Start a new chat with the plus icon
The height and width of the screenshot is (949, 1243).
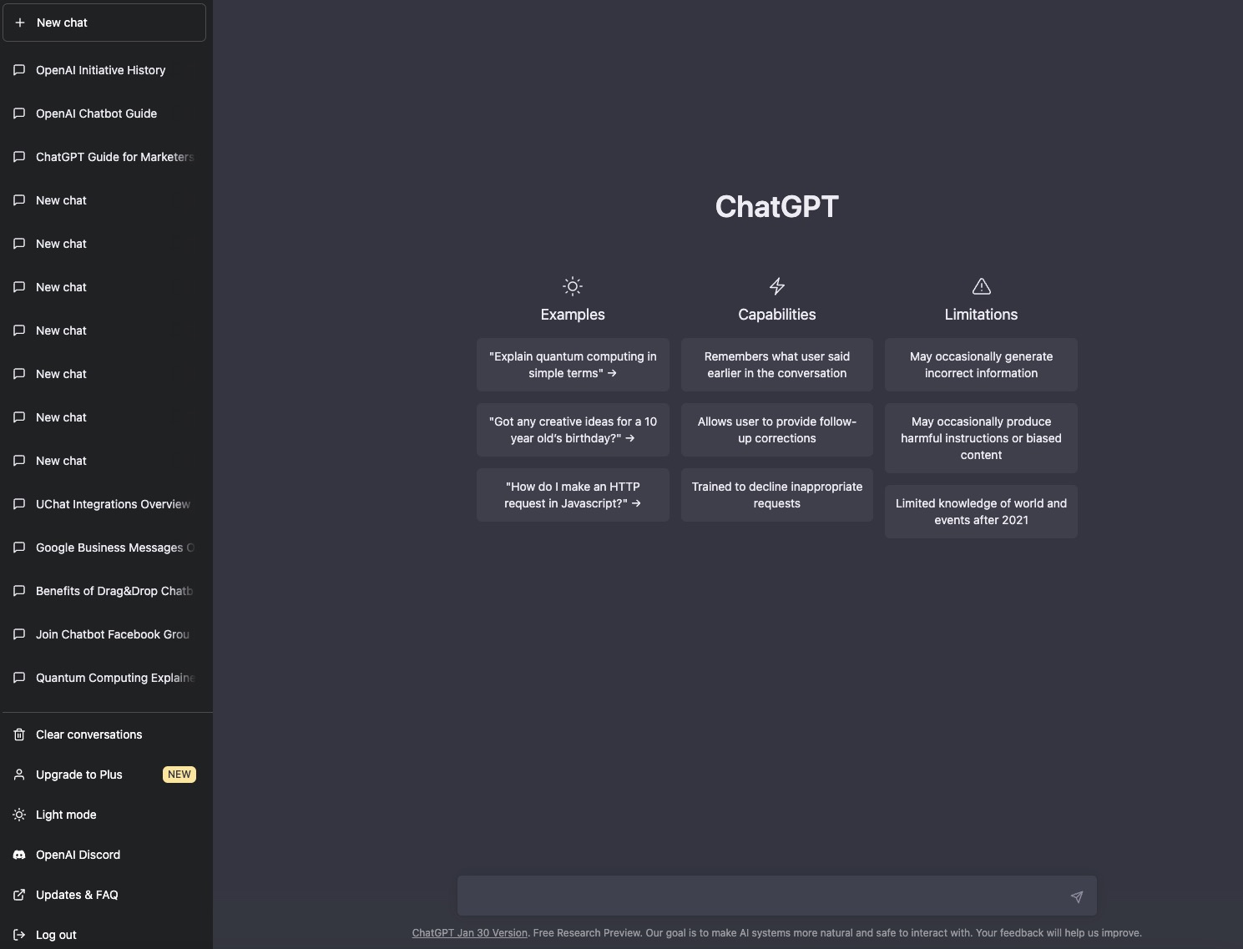point(19,23)
